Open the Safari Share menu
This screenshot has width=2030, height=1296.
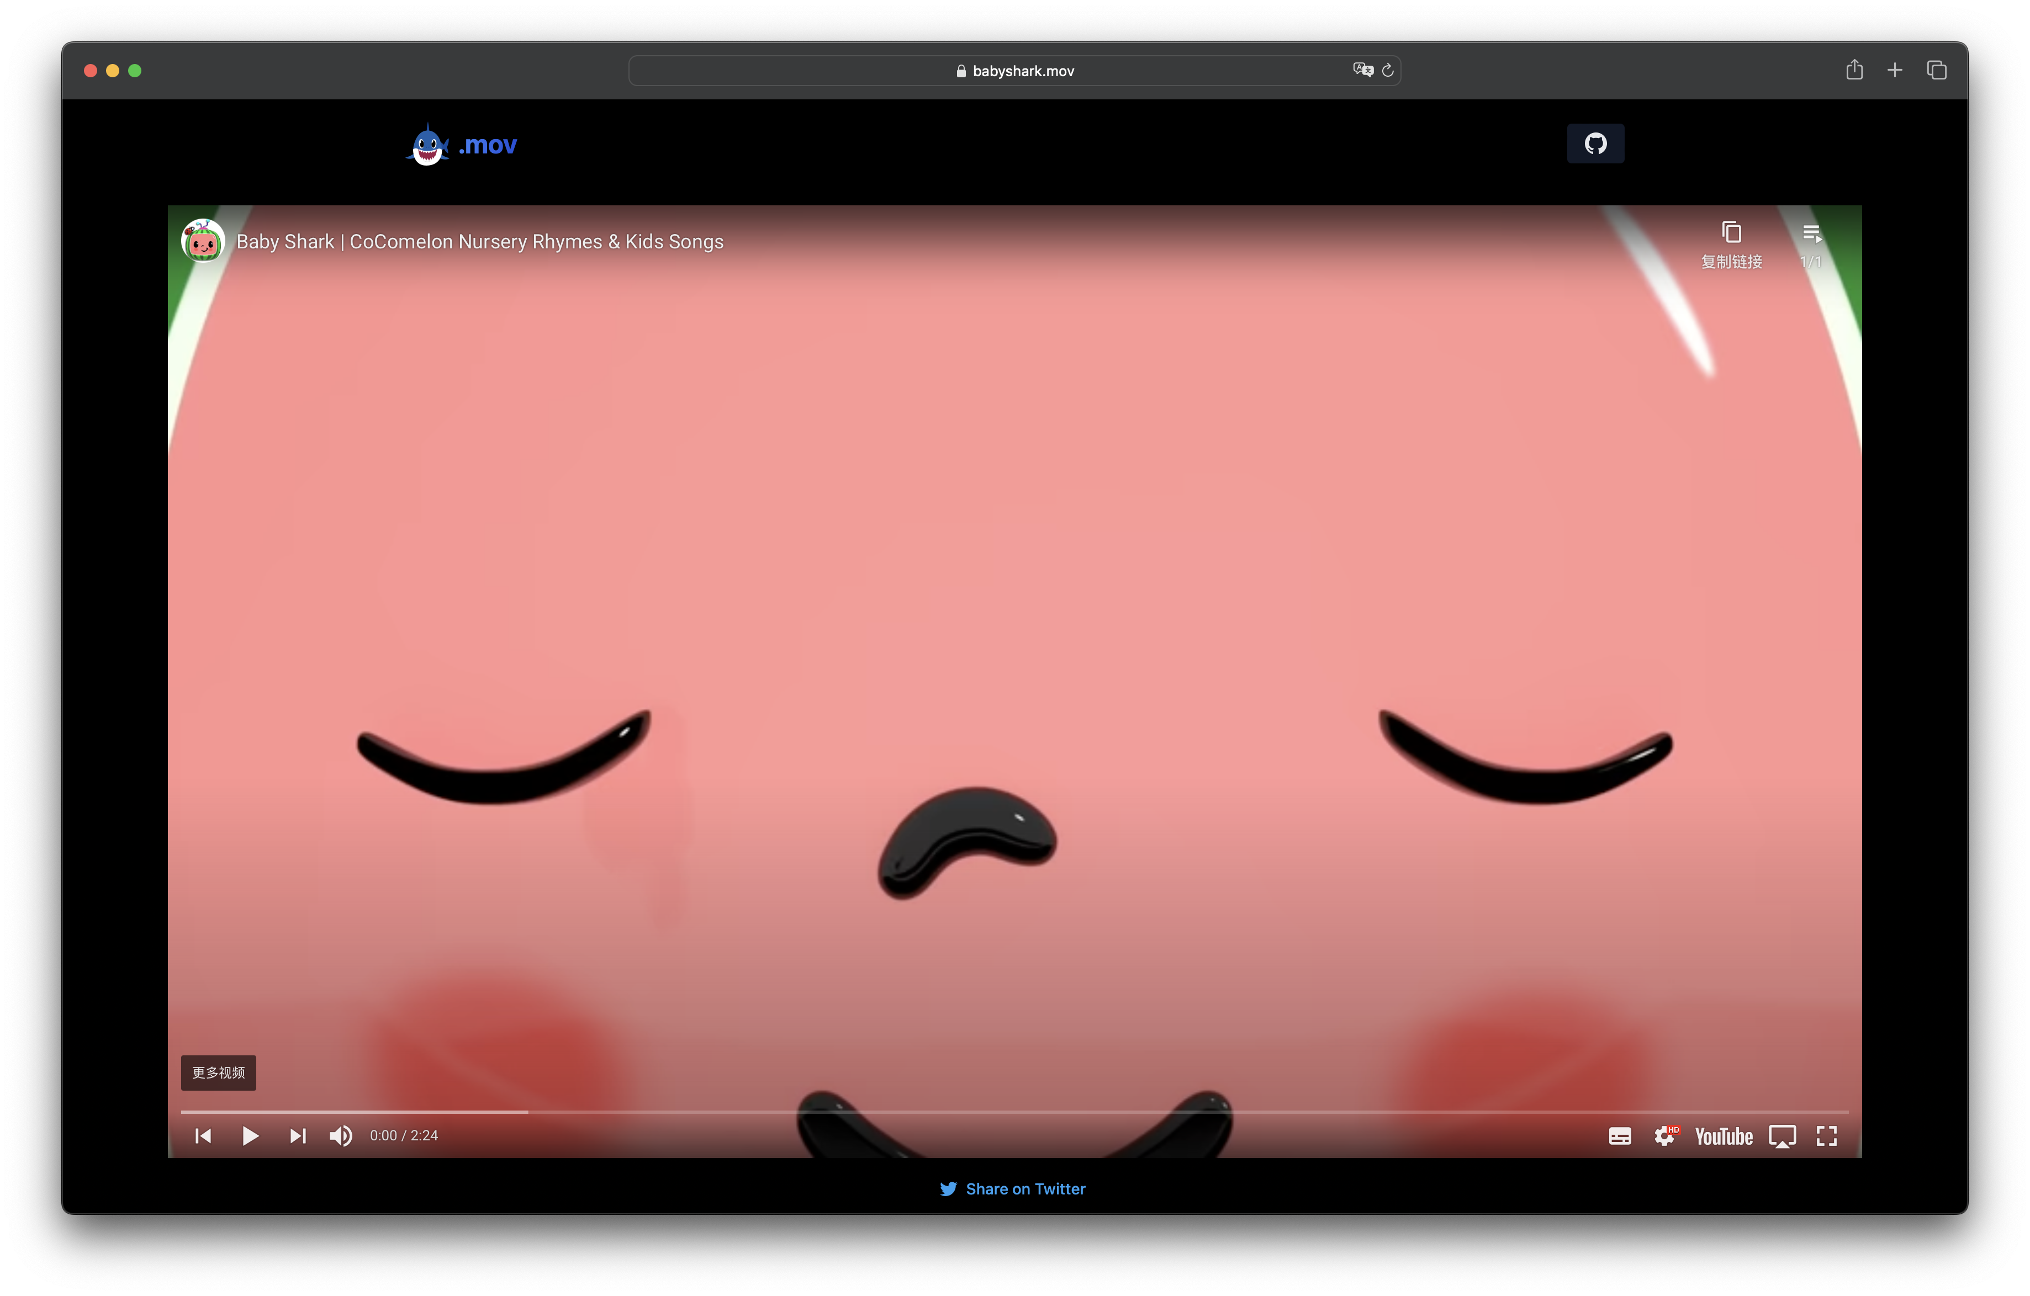1854,70
